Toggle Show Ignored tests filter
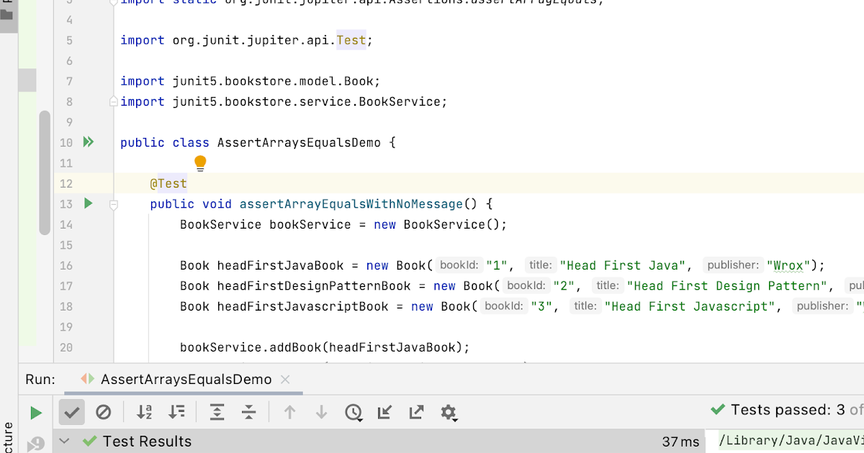This screenshot has height=453, width=864. (104, 412)
